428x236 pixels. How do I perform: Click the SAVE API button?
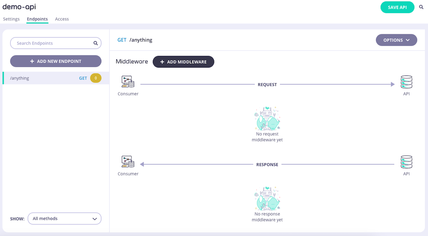(397, 7)
